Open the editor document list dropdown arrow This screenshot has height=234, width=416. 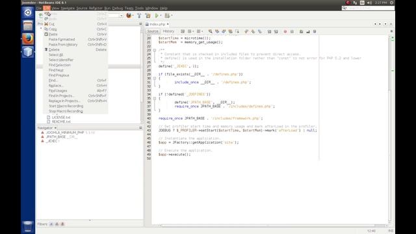(x=385, y=24)
